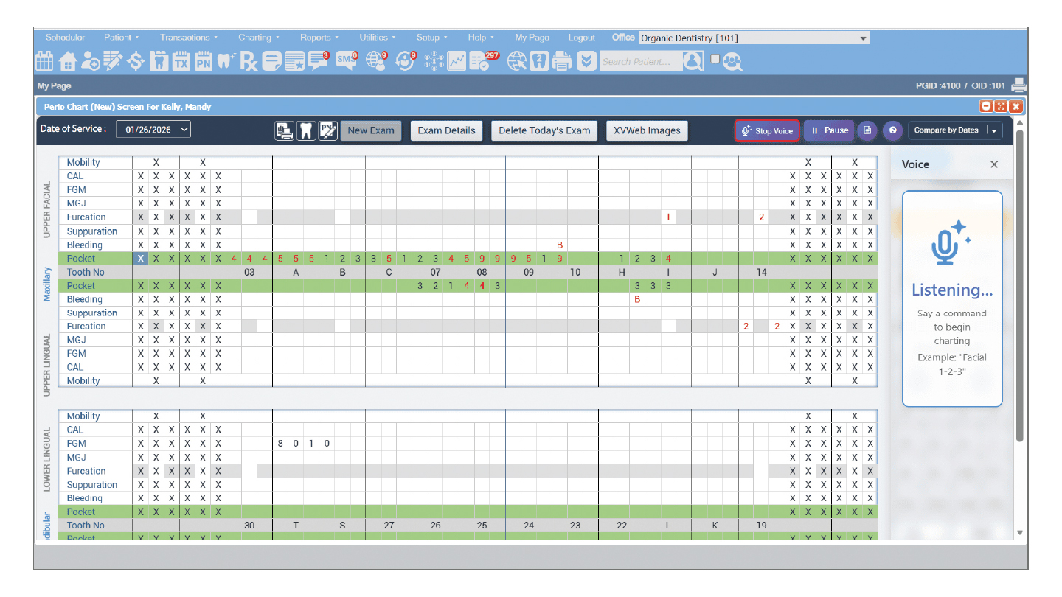This screenshot has width=1062, height=597.
Task: Click the purple help question mark icon
Action: point(893,130)
